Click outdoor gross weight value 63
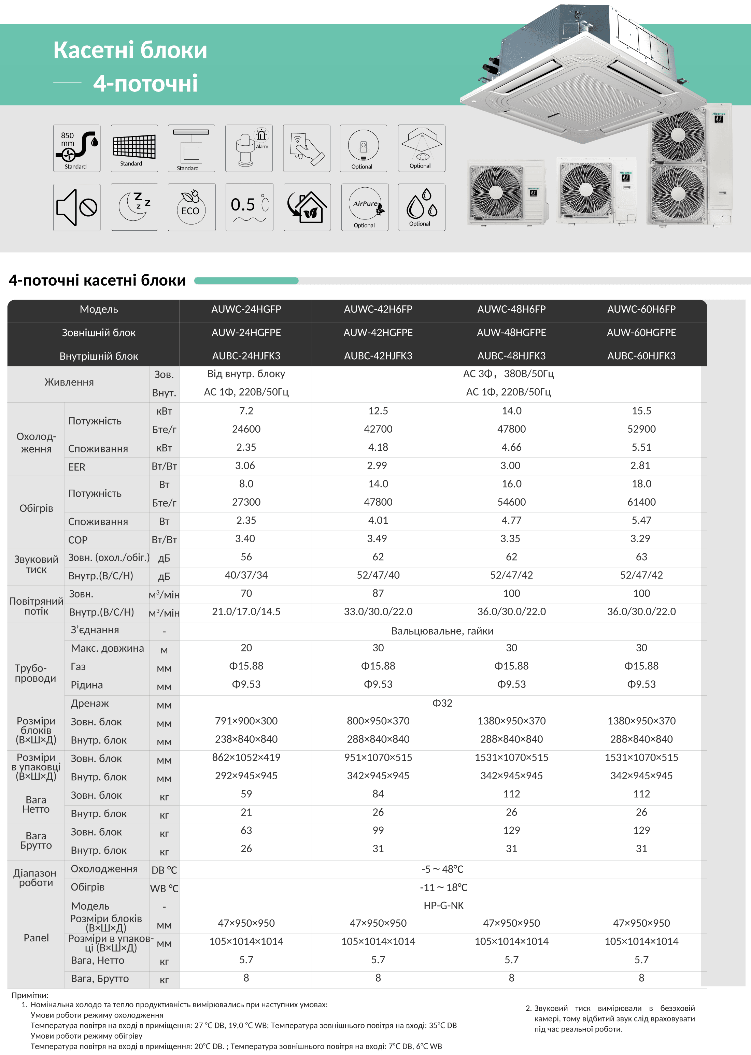Screen dimensions: 751x1055 point(246,830)
